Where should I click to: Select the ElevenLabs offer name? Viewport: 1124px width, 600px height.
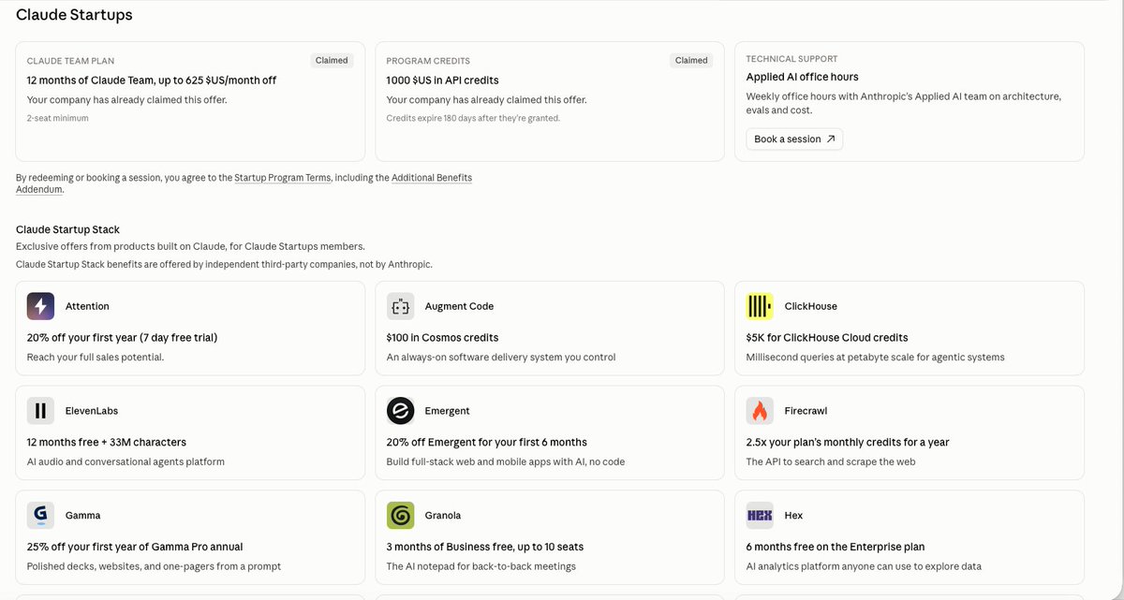click(92, 411)
